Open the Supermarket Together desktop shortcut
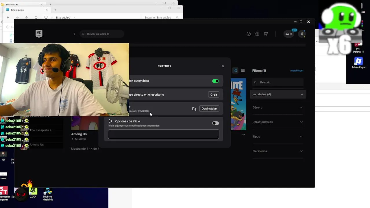370x208 pixels. [x=4, y=194]
